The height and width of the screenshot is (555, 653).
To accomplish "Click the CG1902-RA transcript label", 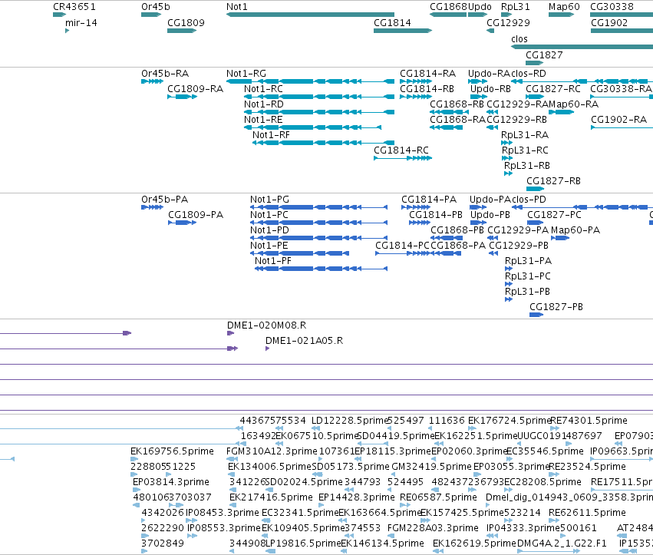I will 618,120.
